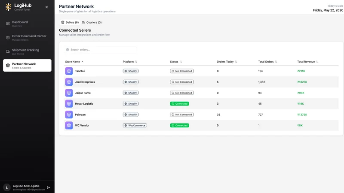This screenshot has width=344, height=193.
Task: Click Jen Enterprises' ₹1827K revenue value
Action: pyautogui.click(x=302, y=82)
